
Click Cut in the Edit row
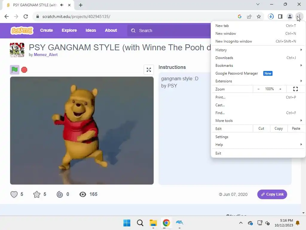pyautogui.click(x=261, y=128)
